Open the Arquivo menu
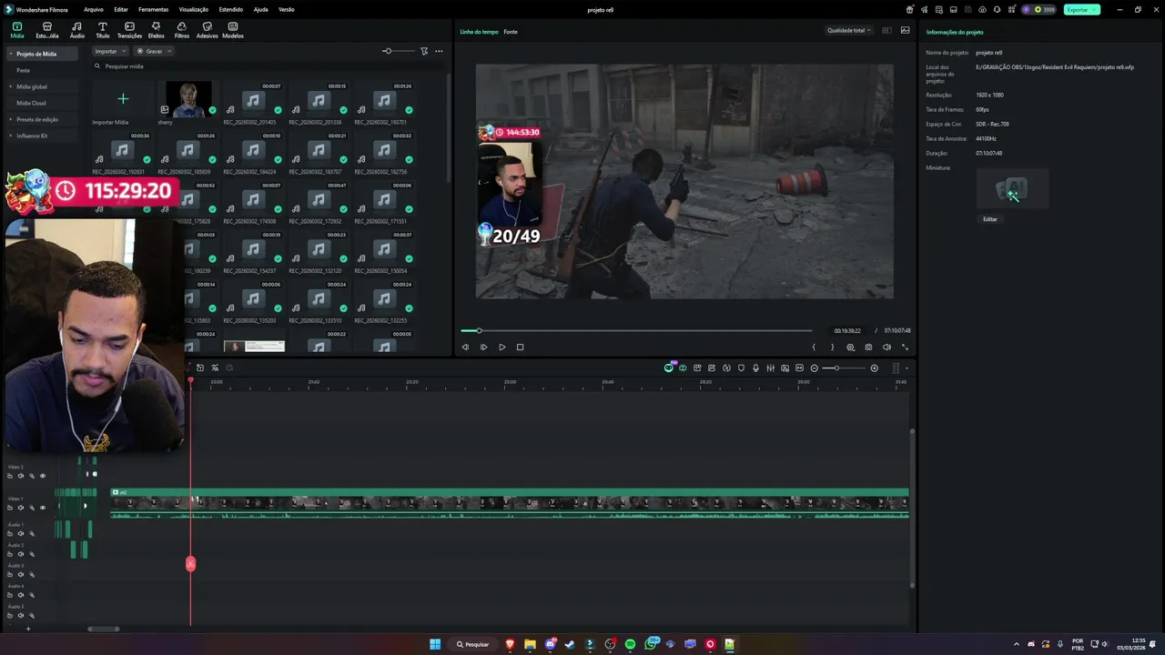Screen dimensions: 1165x655 point(93,9)
